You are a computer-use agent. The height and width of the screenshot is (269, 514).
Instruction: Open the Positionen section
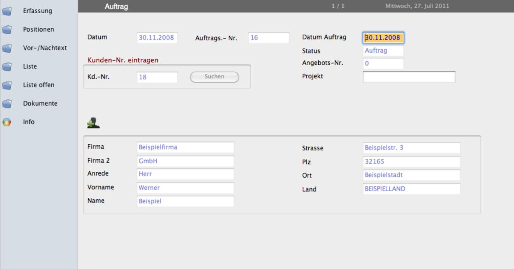[39, 30]
